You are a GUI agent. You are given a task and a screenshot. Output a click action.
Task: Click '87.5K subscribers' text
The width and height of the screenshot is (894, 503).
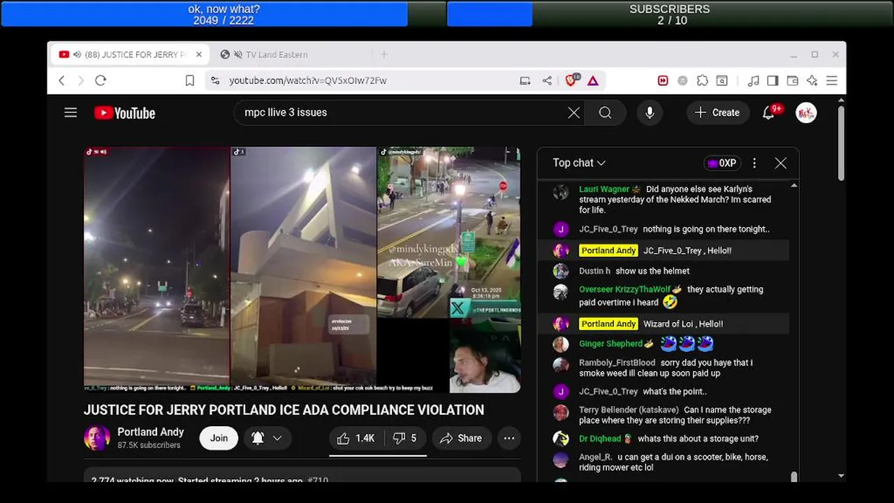tap(149, 445)
